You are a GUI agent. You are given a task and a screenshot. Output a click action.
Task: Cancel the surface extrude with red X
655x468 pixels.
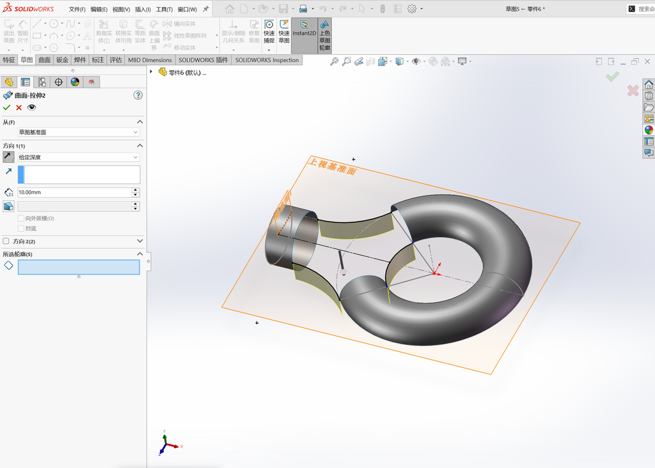click(x=19, y=108)
